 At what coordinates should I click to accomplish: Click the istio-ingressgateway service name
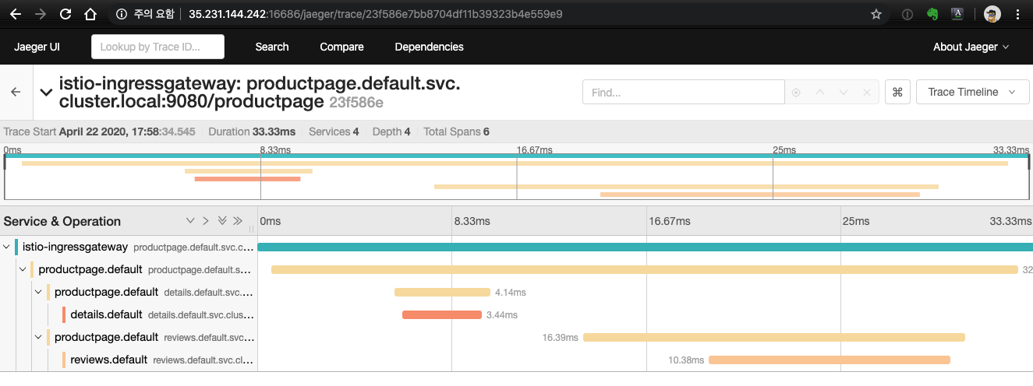point(75,247)
